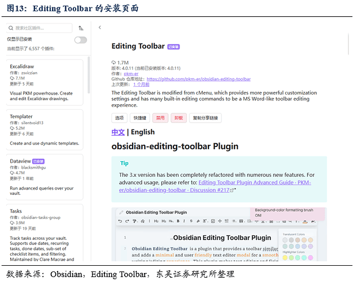
Task: Click download icon next to Tasks 3.9M
Action: (x=12, y=223)
